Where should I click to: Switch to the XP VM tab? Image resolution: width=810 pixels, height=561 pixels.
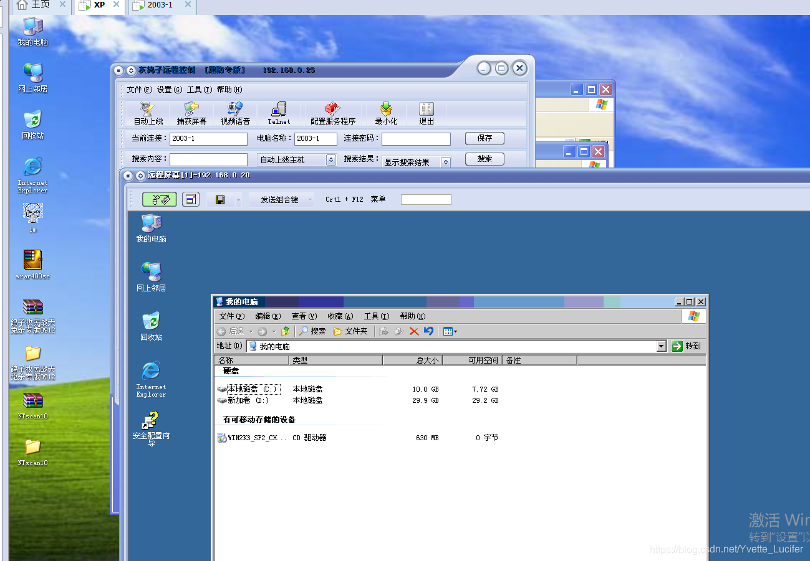coord(100,5)
